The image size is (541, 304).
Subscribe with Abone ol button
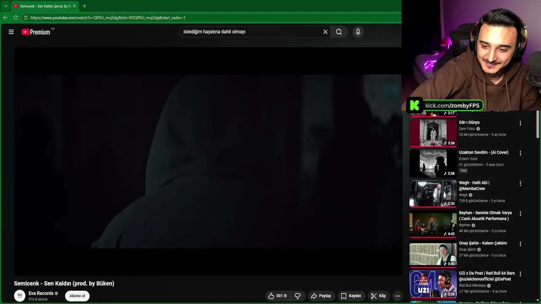point(77,296)
